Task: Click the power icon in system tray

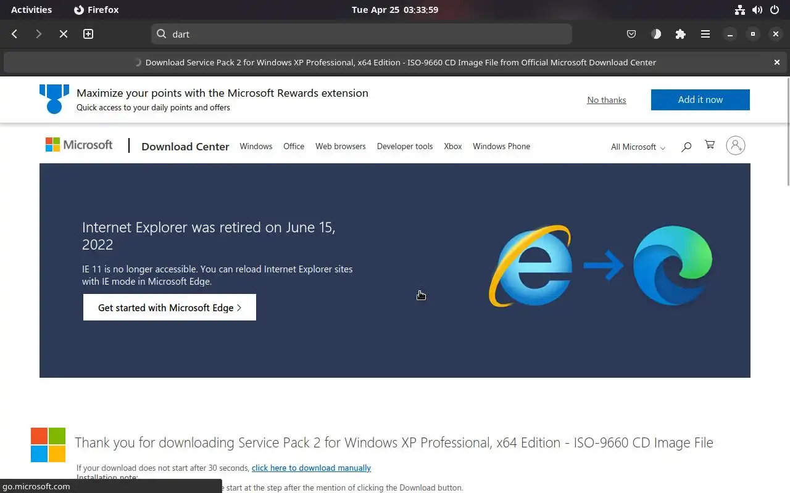Action: [x=775, y=10]
